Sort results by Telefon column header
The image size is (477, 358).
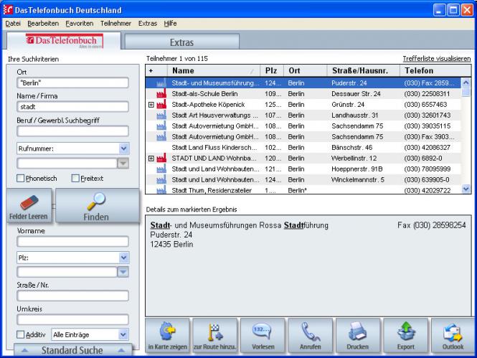pyautogui.click(x=435, y=70)
